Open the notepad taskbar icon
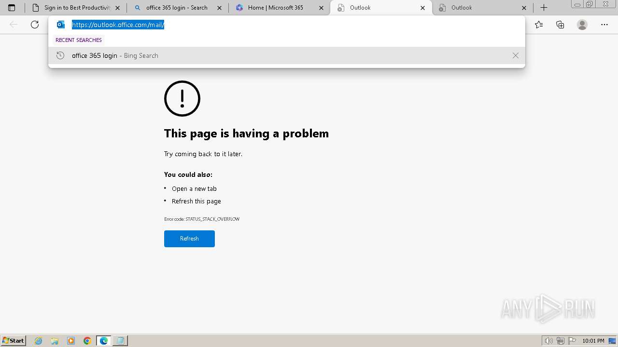 click(120, 341)
